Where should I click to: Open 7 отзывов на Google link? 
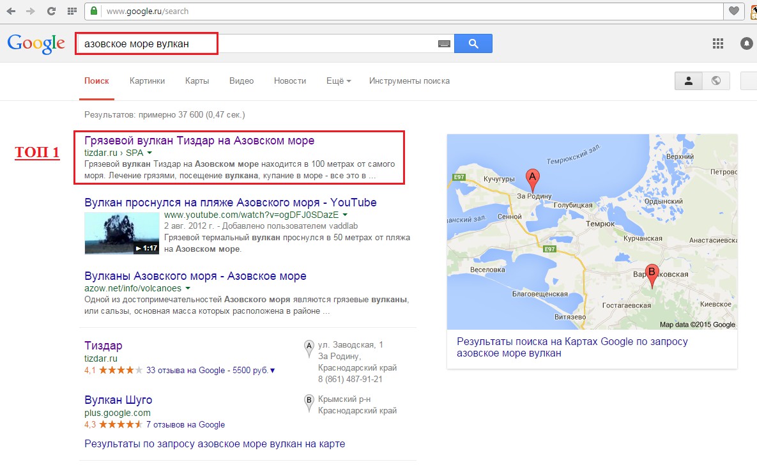185,424
